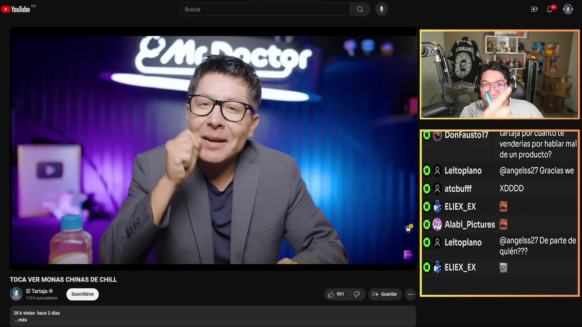582x327 pixels.
Task: Click the 991 like count
Action: (340, 294)
